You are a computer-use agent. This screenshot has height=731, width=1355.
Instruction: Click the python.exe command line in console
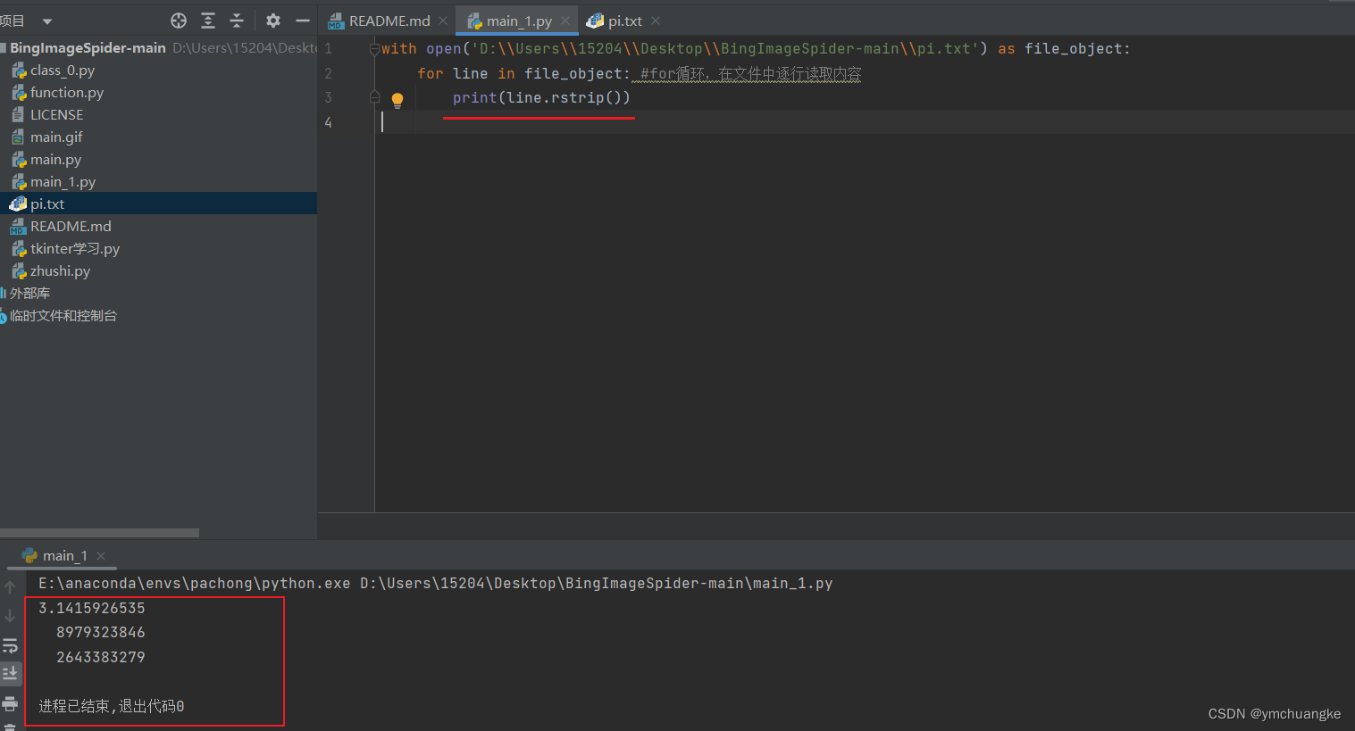435,583
